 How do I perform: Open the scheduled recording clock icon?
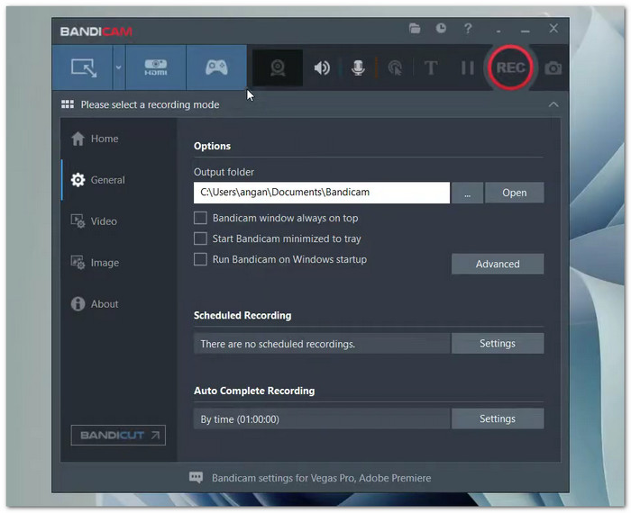click(x=441, y=28)
